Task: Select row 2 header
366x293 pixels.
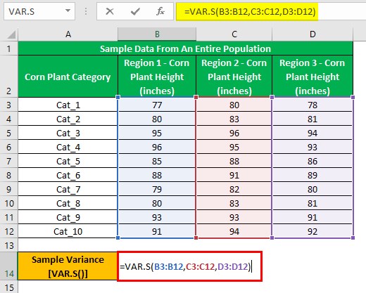Action: 9,77
